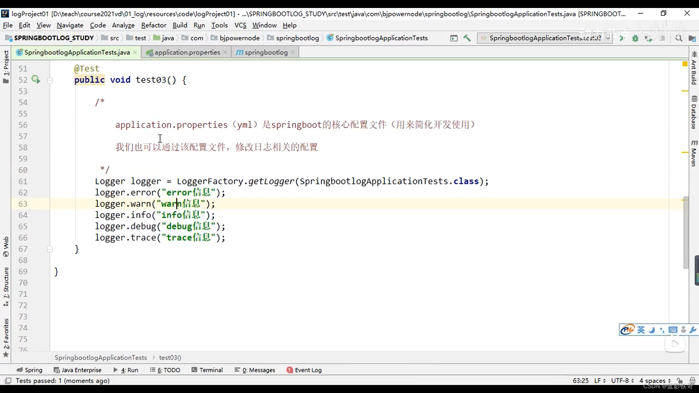
Task: Toggle the file read-only lock icon
Action: pos(680,380)
